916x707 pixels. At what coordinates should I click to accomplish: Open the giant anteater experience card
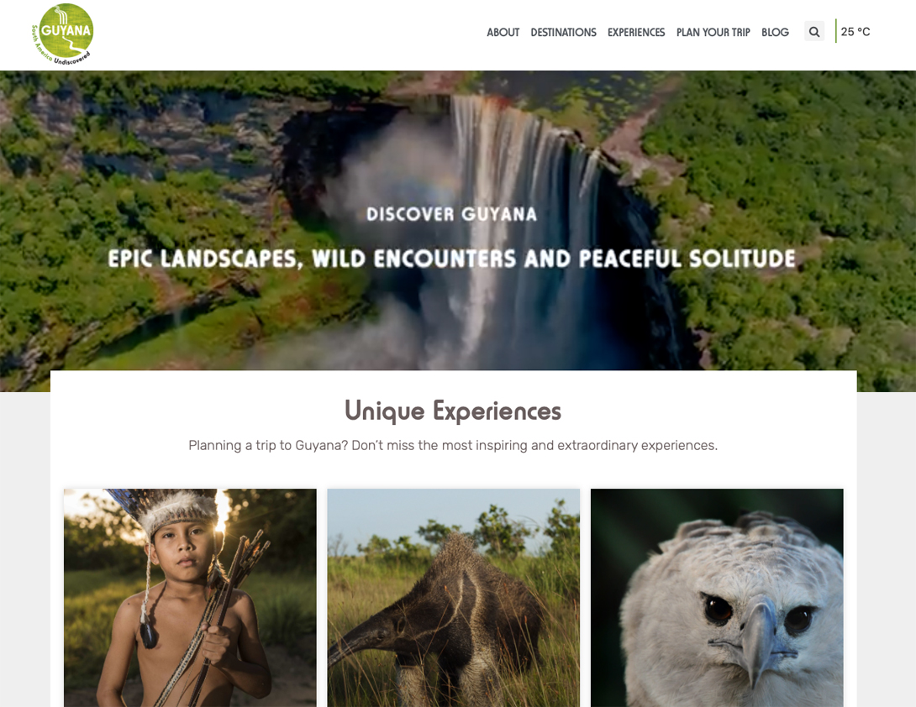click(x=453, y=598)
